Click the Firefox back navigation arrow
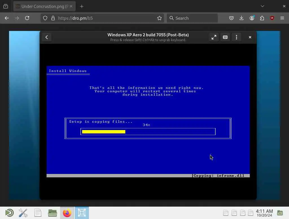The height and width of the screenshot is (219, 289). tap(7, 18)
